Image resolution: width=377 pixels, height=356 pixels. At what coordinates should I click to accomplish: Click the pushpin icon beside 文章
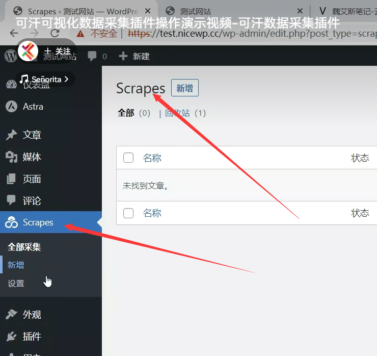coord(11,135)
